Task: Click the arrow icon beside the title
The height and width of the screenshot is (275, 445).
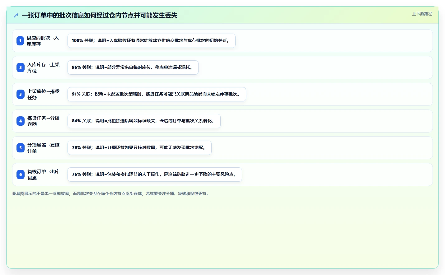Action: point(16,15)
